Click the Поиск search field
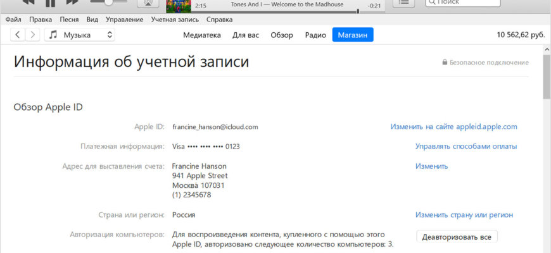This screenshot has height=253, width=551. click(463, 3)
